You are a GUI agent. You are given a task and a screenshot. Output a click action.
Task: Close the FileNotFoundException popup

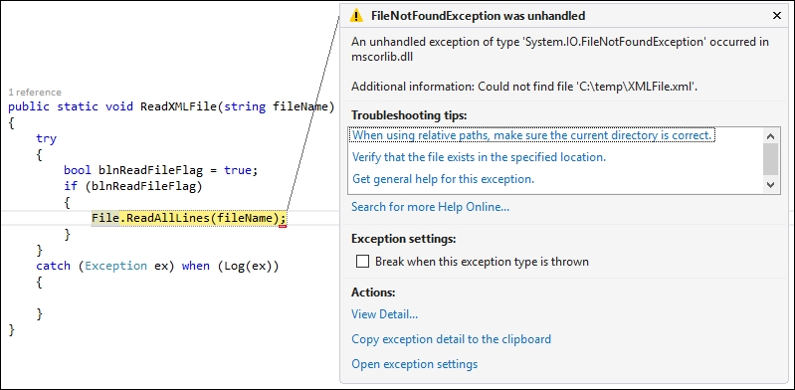776,16
